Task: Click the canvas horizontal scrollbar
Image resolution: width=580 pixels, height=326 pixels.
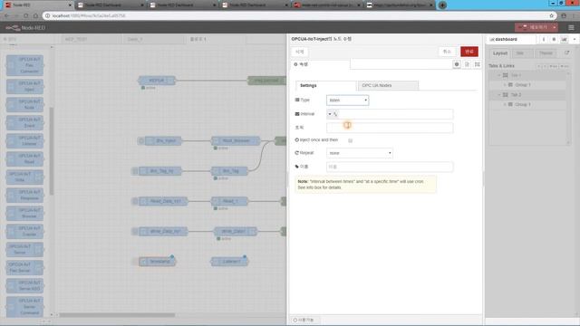Action: [117, 315]
